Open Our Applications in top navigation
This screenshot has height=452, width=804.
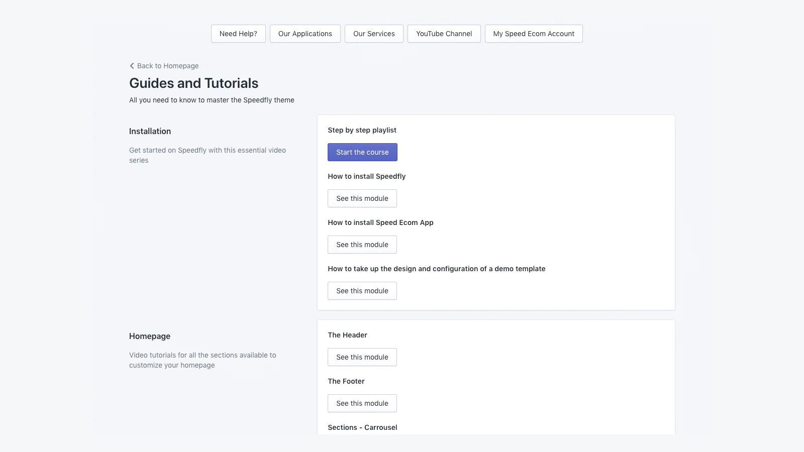pyautogui.click(x=305, y=34)
